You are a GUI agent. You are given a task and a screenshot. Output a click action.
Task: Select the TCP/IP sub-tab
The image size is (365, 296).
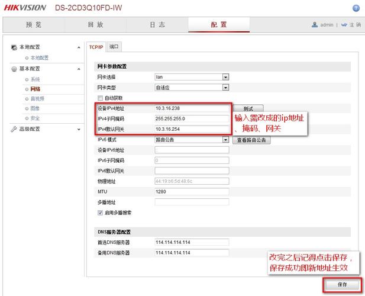(96, 47)
